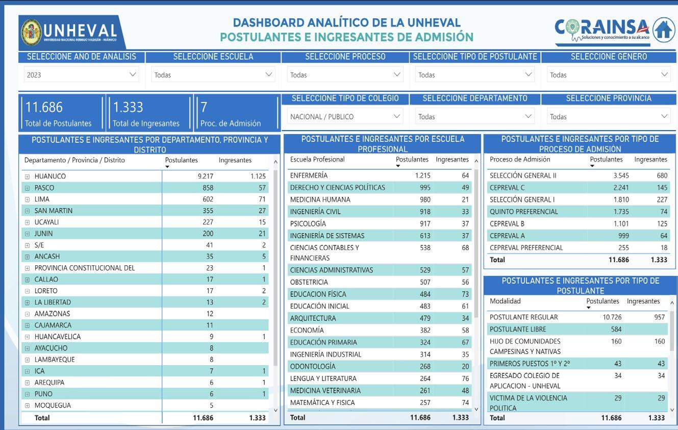The height and width of the screenshot is (430, 678).
Task: Click the Proc. de Admisión card showing 7
Action: click(x=237, y=113)
